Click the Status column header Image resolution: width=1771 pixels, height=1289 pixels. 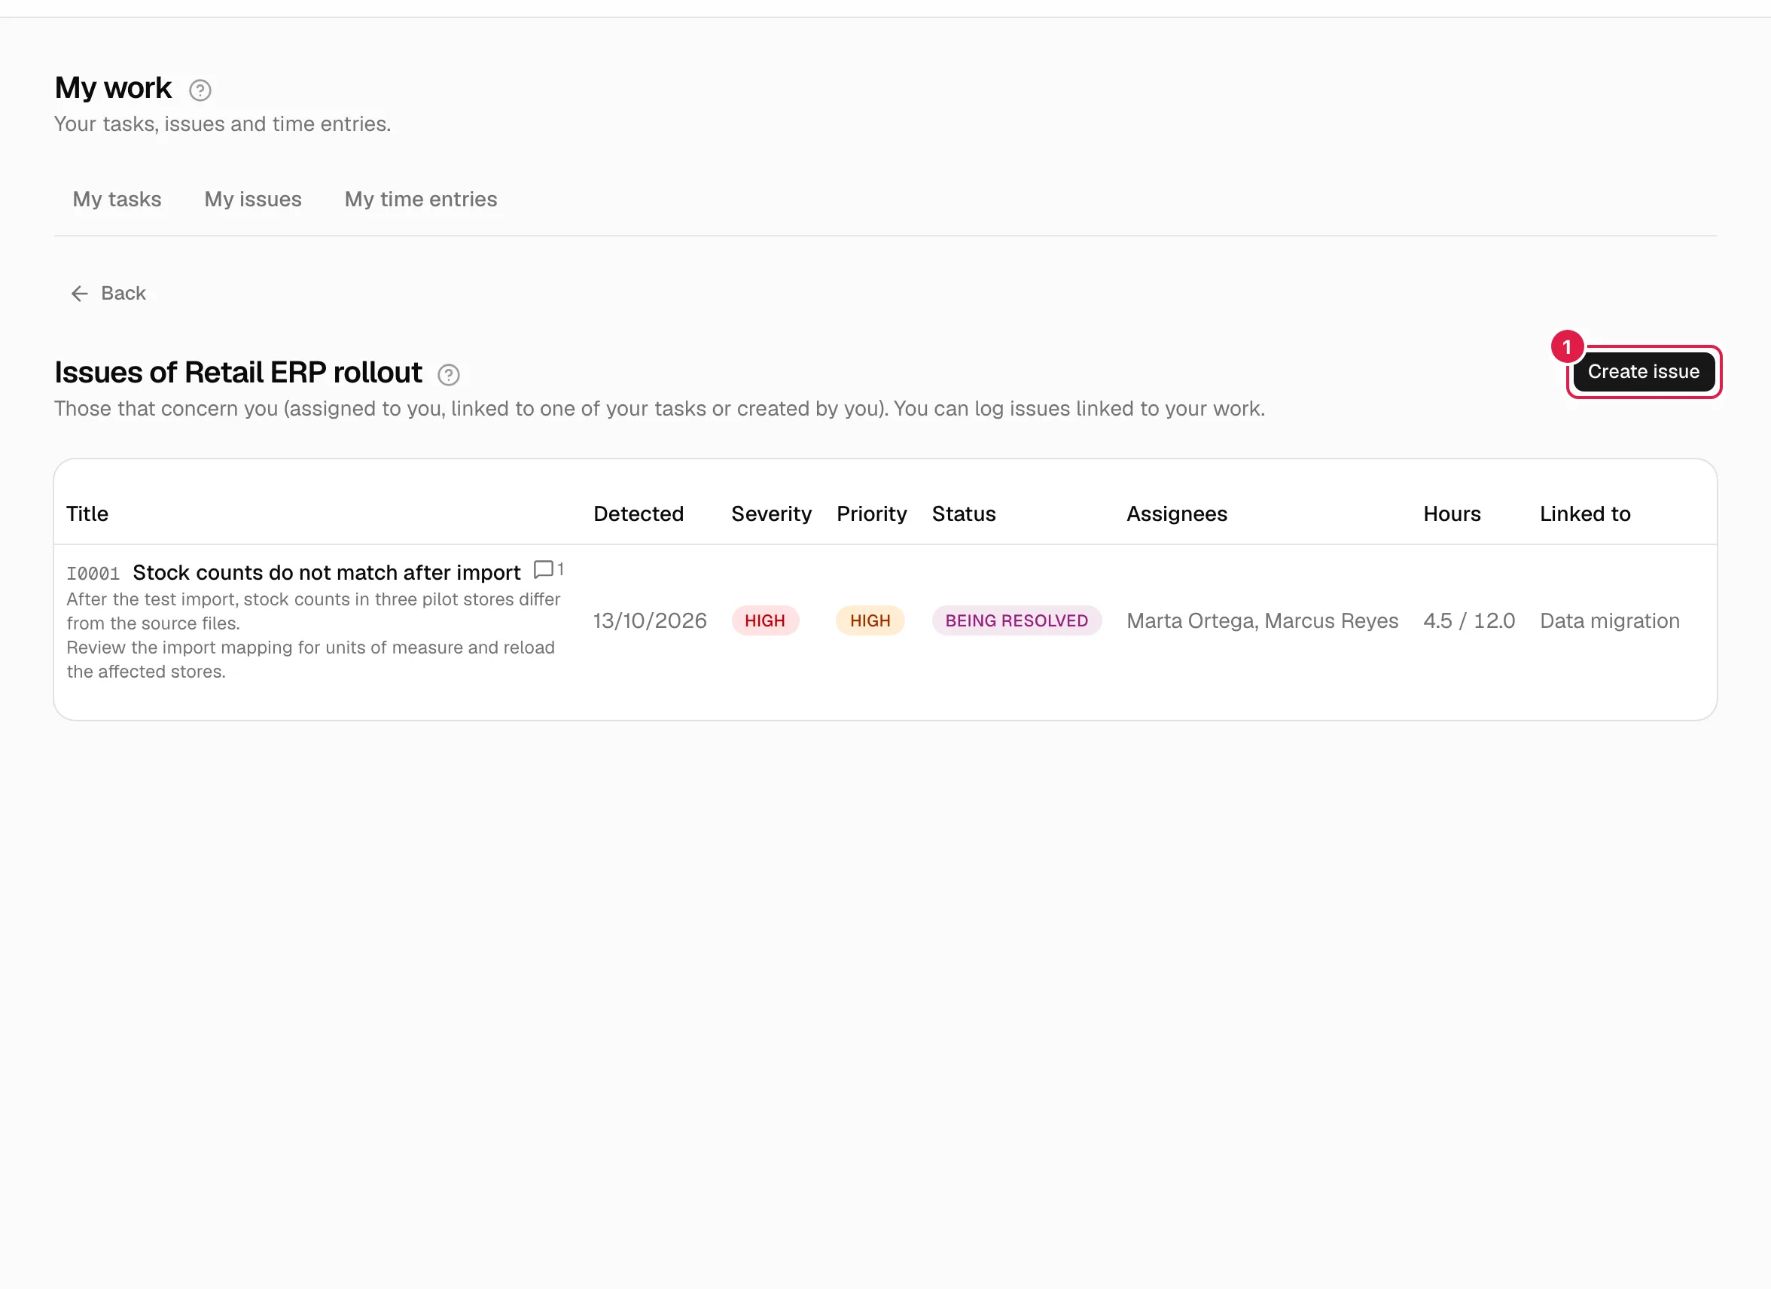[x=965, y=513]
